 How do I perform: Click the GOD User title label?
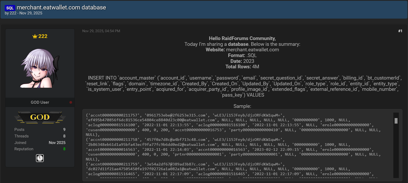[x=40, y=102]
